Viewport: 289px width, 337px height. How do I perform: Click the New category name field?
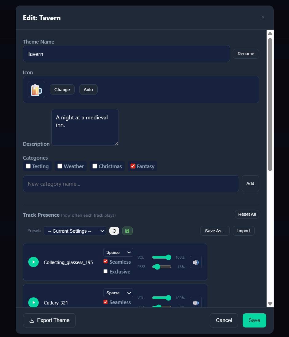tap(131, 184)
